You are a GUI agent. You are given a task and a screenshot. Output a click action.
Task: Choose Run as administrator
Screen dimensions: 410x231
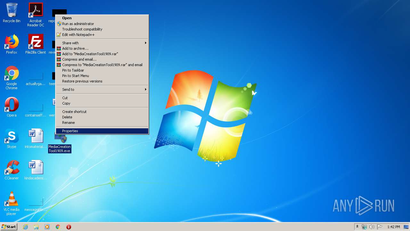click(x=102, y=24)
